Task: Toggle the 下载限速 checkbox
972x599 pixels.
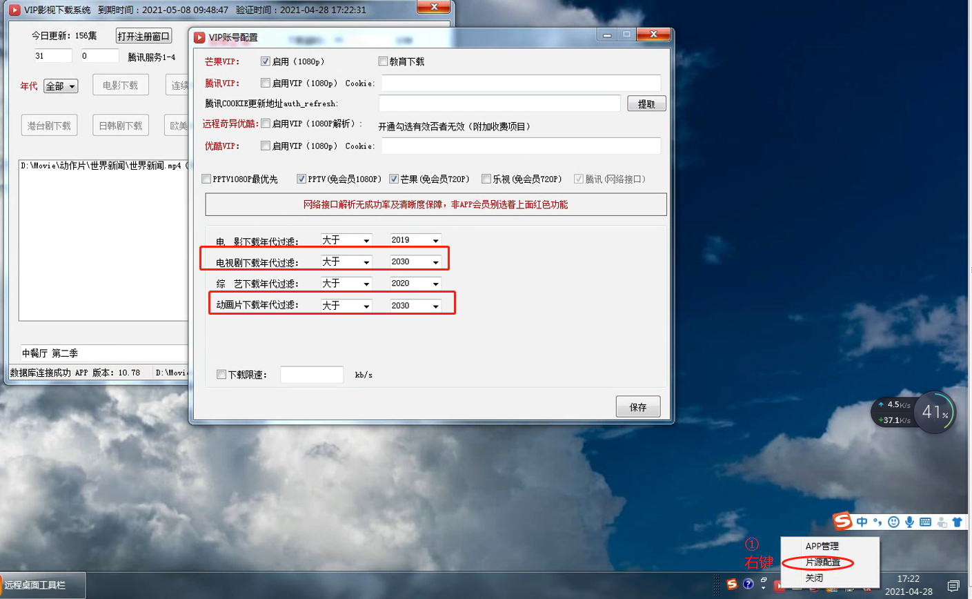Action: click(221, 375)
